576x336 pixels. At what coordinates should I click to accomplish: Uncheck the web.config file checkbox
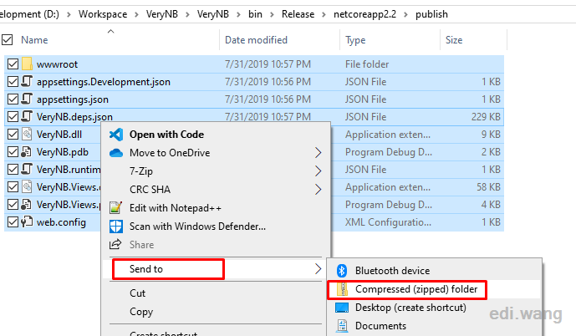(13, 222)
